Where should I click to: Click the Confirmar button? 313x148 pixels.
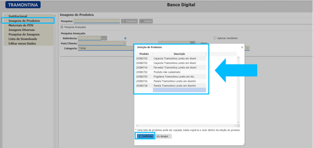tap(145, 136)
